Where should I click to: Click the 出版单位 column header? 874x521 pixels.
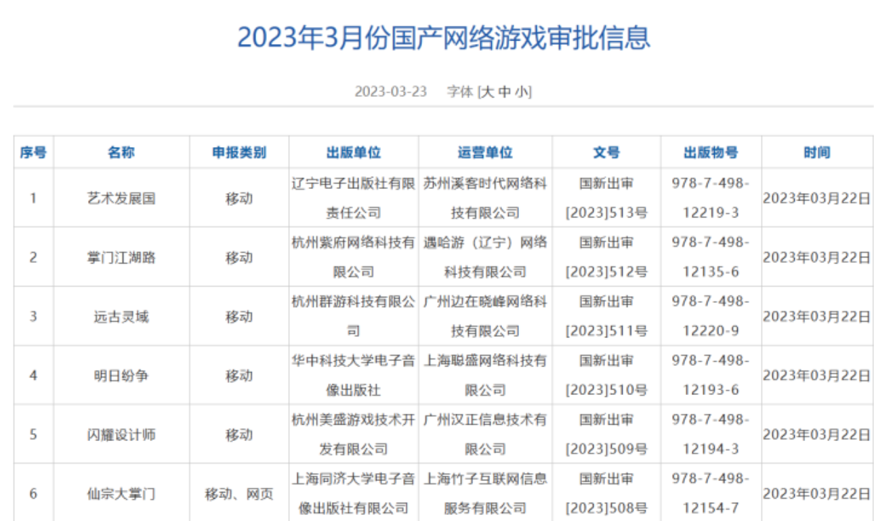coord(352,152)
